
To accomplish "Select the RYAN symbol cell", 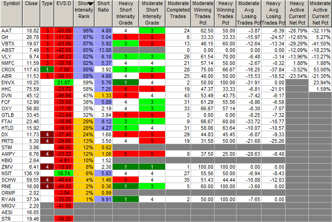I will point(11,199).
